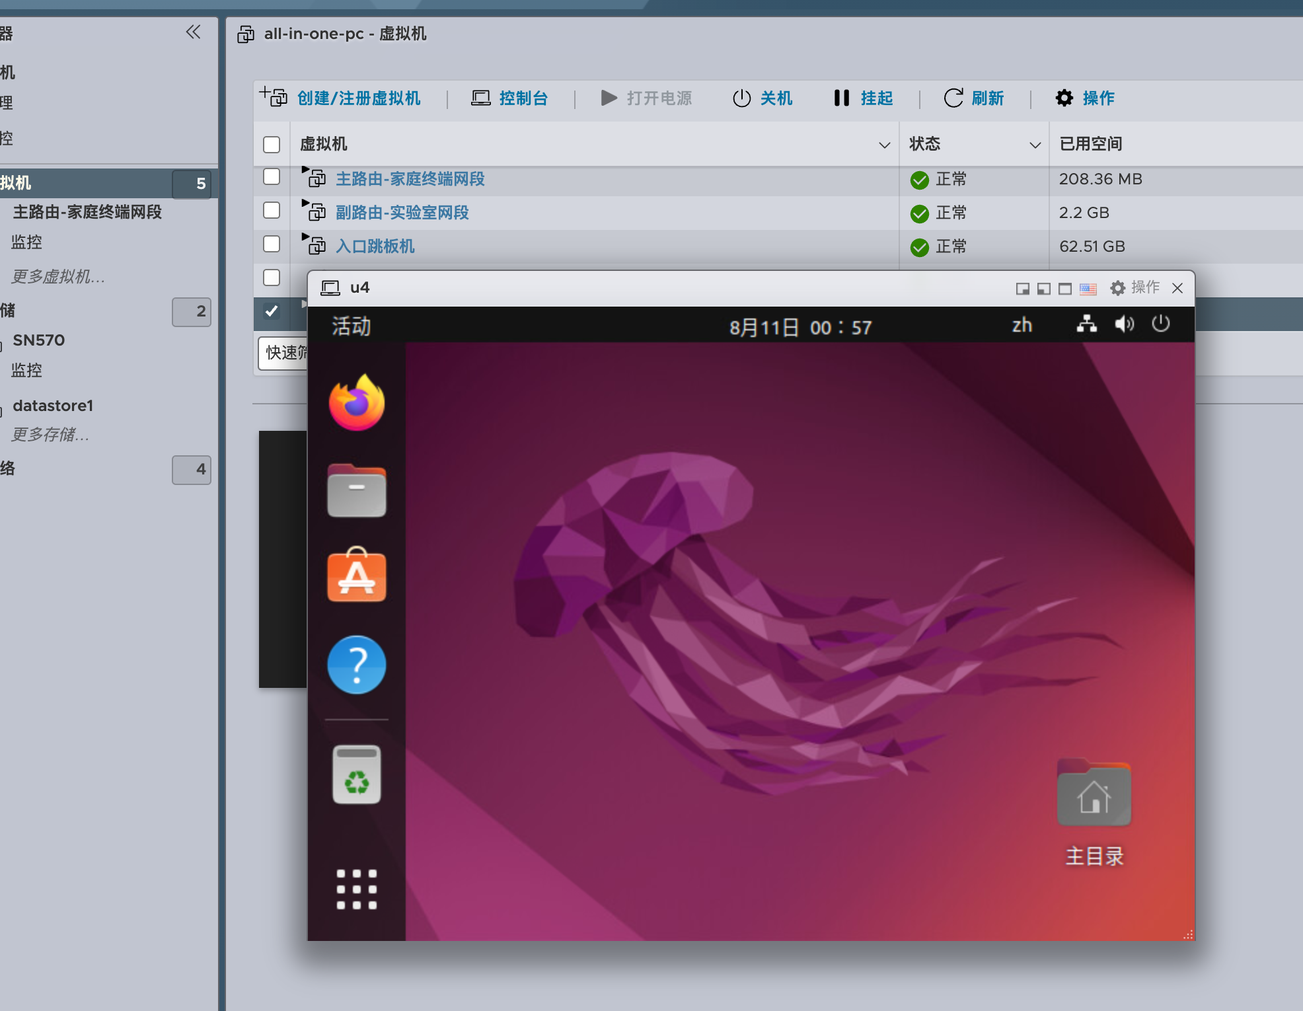
Task: Toggle the unchecked box below 入口跳板机 row
Action: (272, 278)
